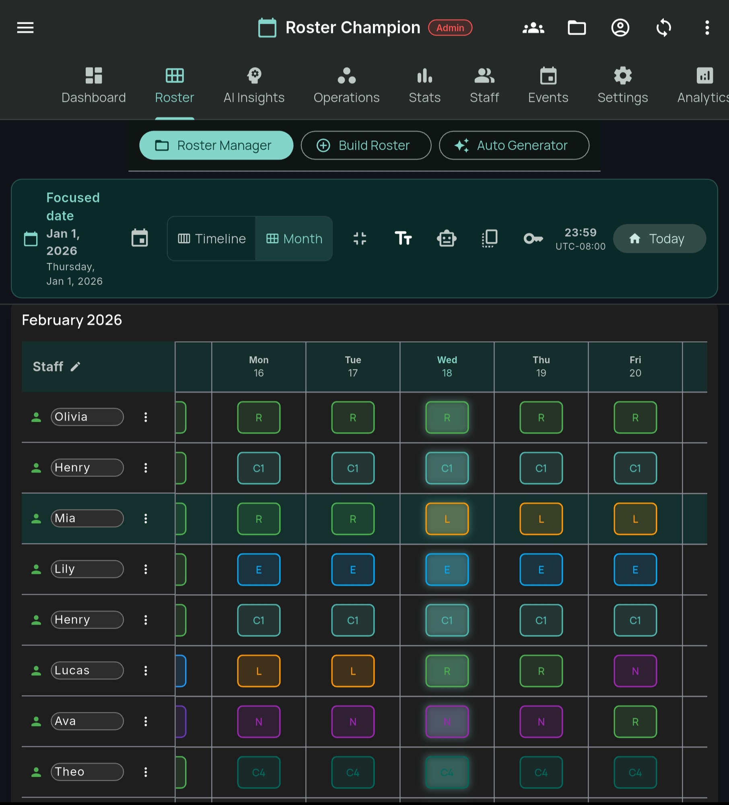
Task: Click the Auto Generator button
Action: click(514, 145)
